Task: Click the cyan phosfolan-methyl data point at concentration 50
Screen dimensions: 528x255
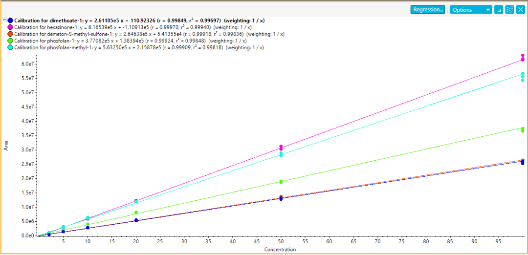Action: coord(281,153)
